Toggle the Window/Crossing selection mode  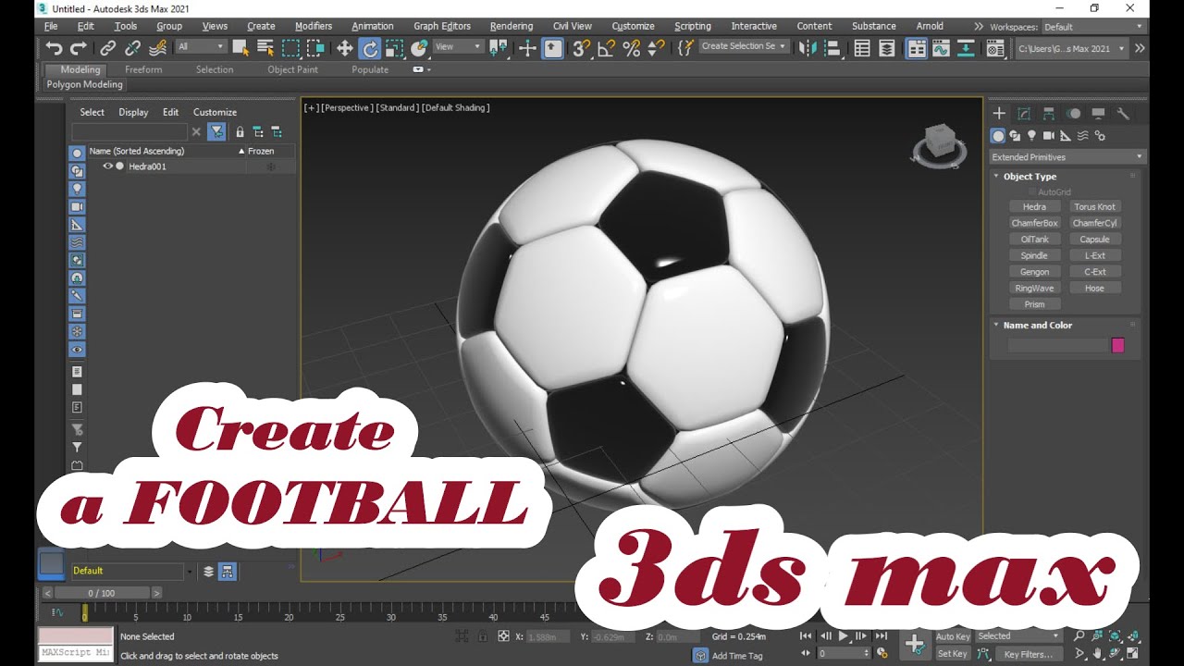(x=315, y=48)
